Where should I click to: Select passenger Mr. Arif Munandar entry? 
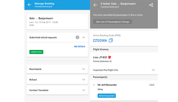click(124, 90)
